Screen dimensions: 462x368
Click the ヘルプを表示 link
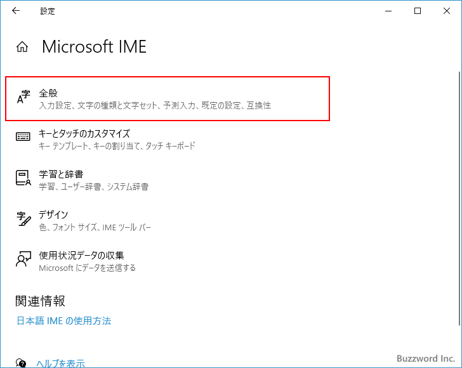pos(61,364)
